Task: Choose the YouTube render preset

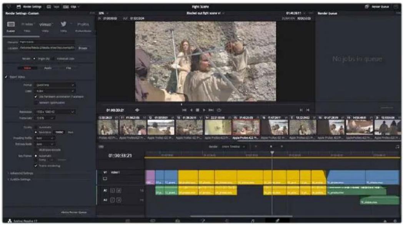Action: coord(27,24)
